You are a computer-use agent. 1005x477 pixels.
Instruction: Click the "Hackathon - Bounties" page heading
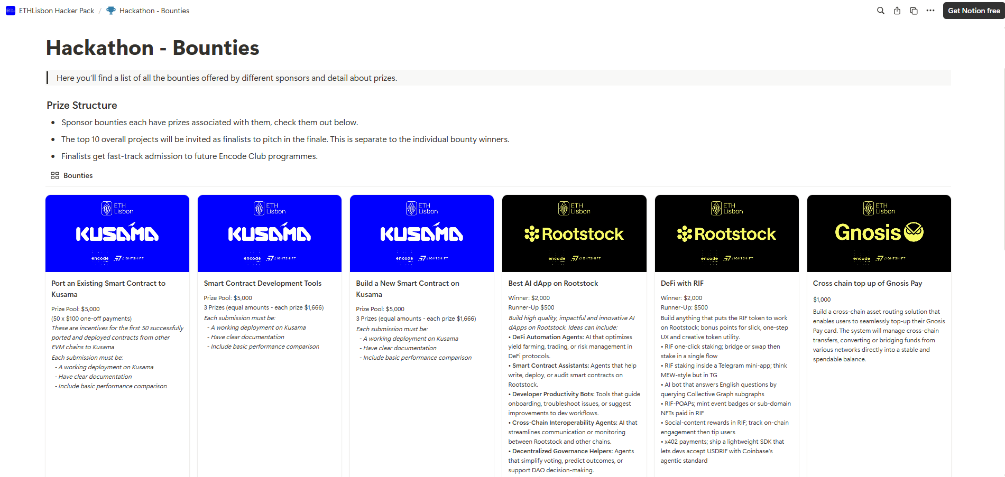pos(153,48)
